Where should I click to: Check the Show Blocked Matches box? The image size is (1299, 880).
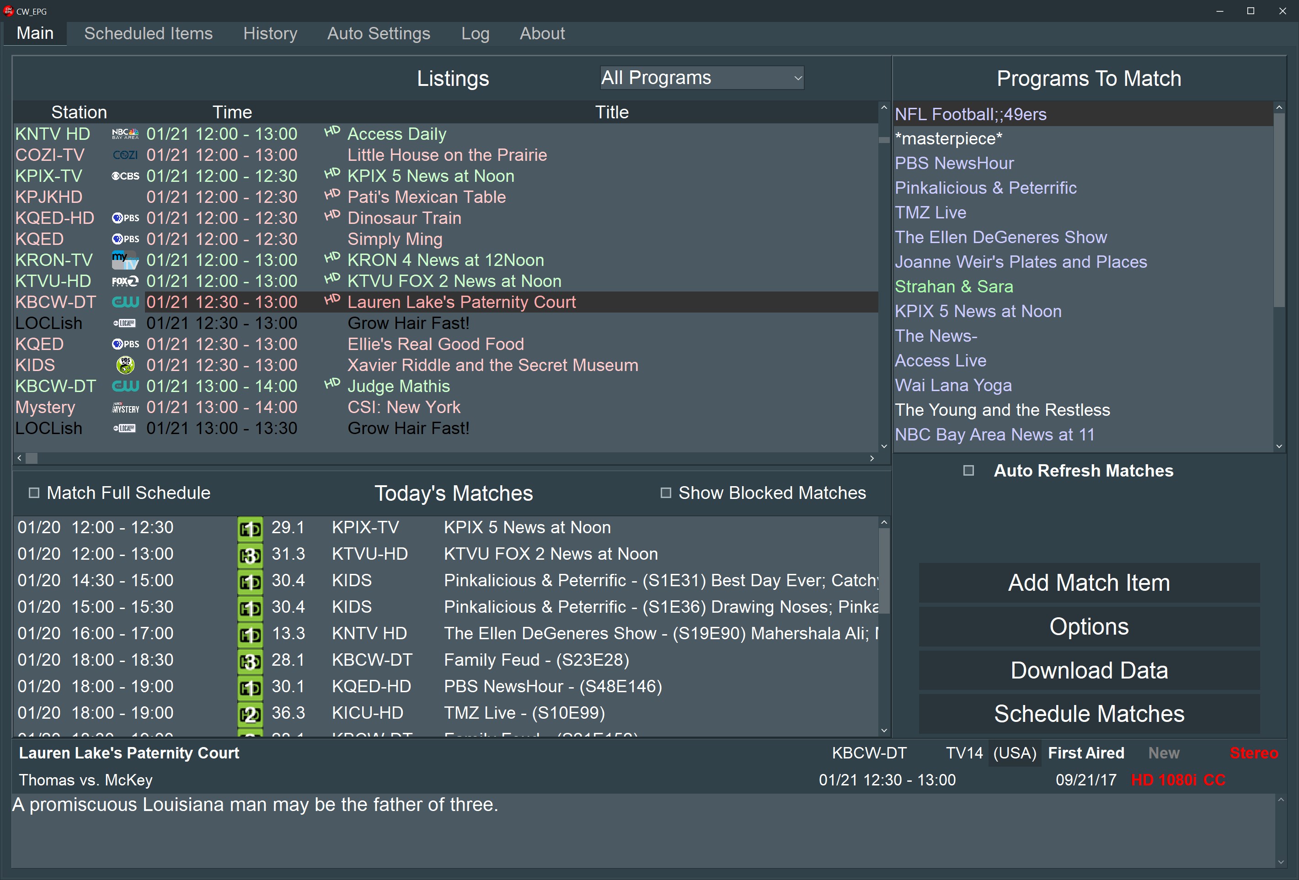(665, 493)
